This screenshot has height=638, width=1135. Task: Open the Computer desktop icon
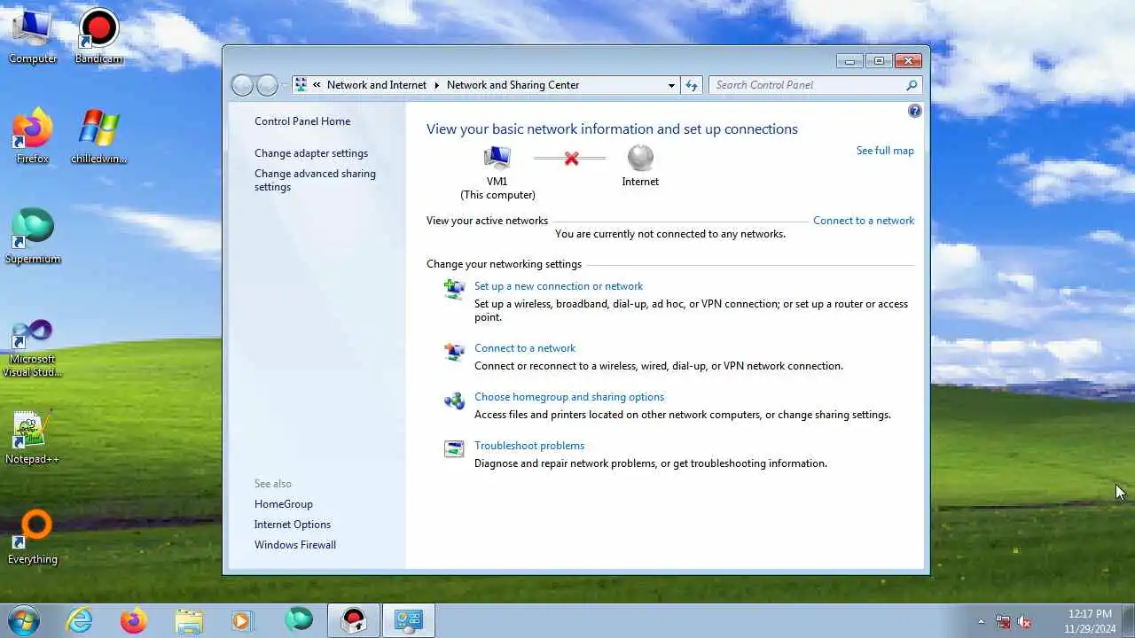pos(33,37)
